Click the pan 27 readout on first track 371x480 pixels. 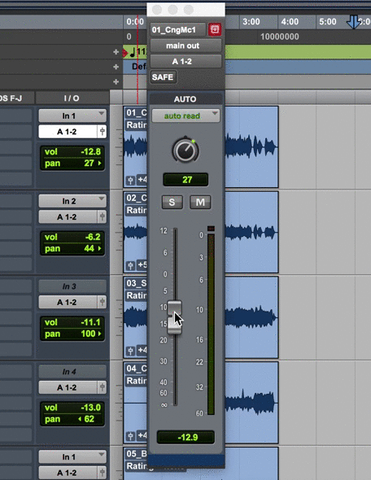[x=72, y=164]
